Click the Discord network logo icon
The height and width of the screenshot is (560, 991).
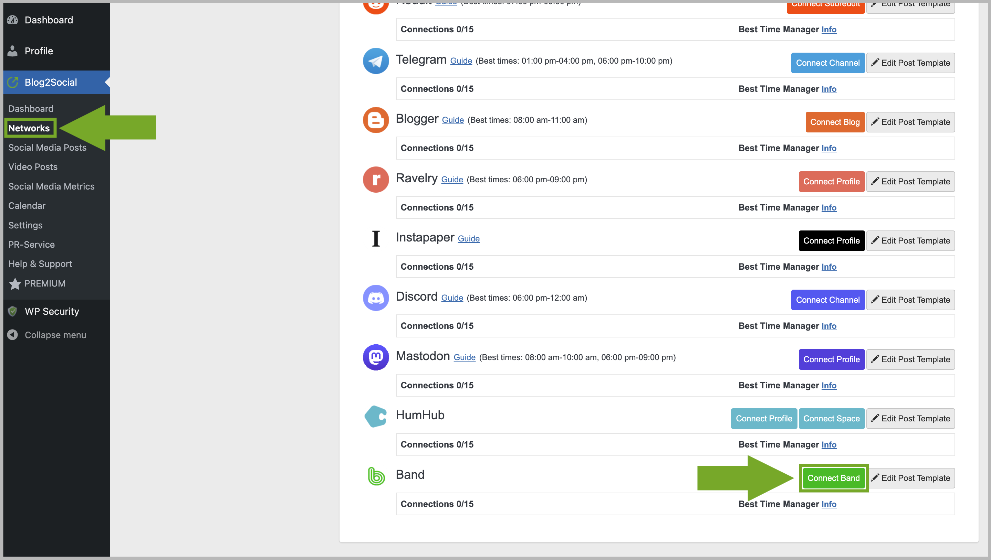[x=375, y=298]
